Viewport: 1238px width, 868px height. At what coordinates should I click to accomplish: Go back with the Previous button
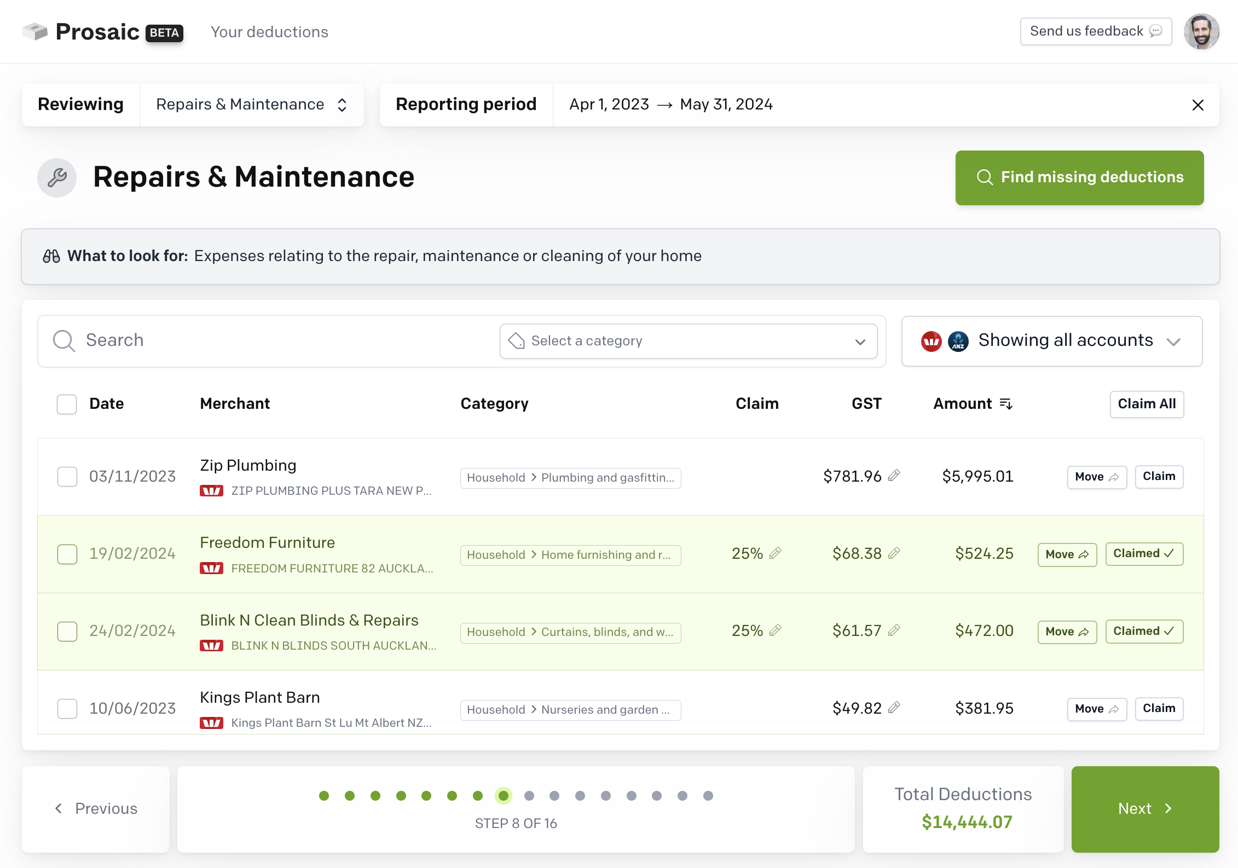coord(96,809)
